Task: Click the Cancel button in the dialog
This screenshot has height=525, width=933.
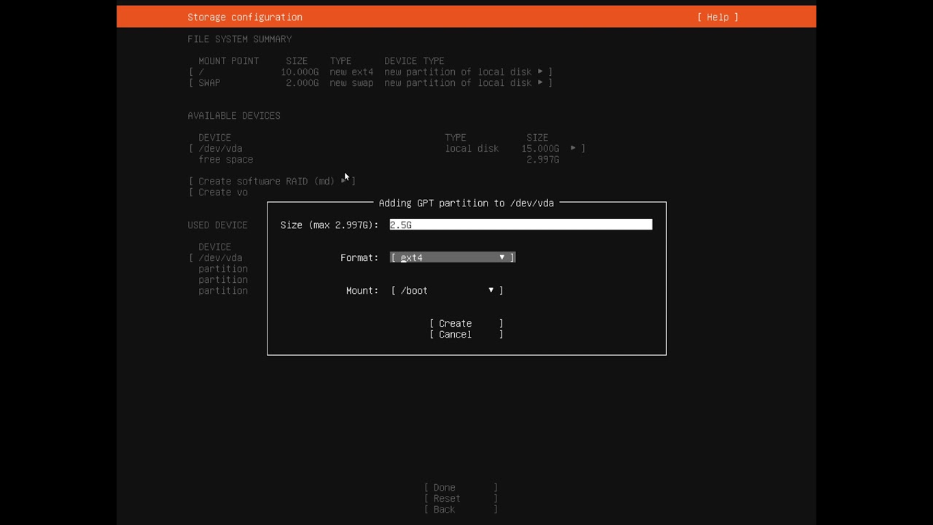Action: tap(466, 334)
